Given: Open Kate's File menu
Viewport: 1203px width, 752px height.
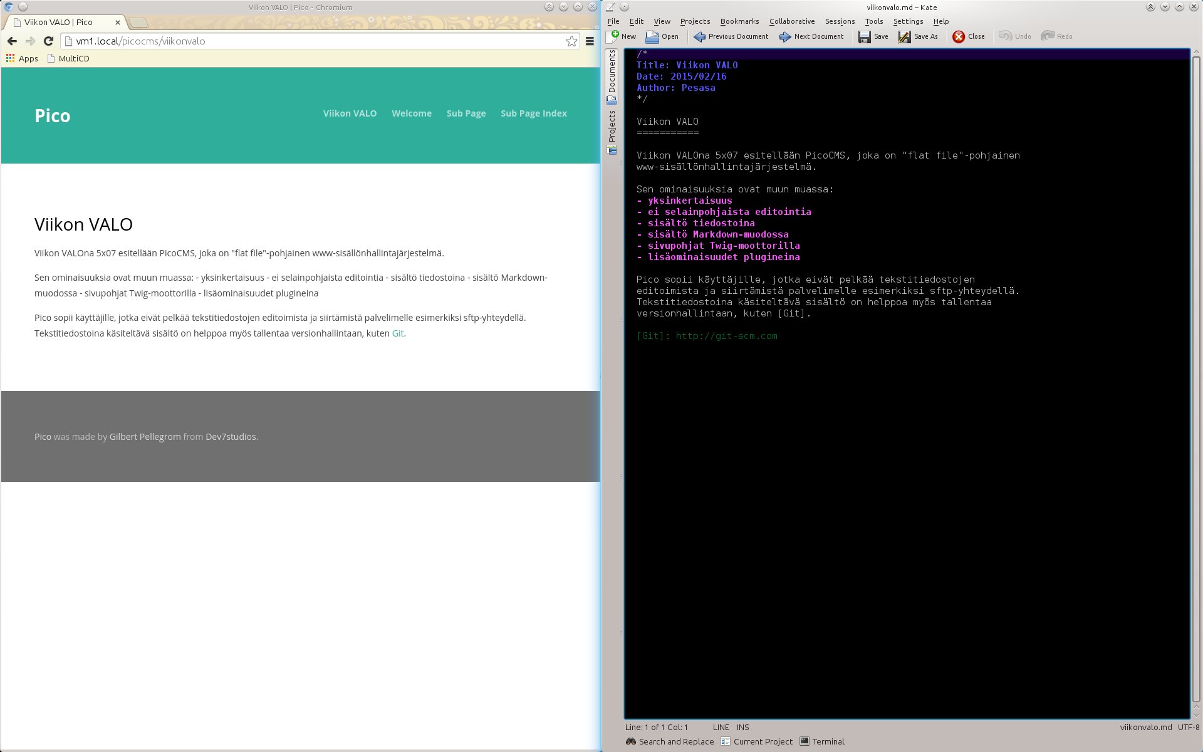Looking at the screenshot, I should pos(613,21).
